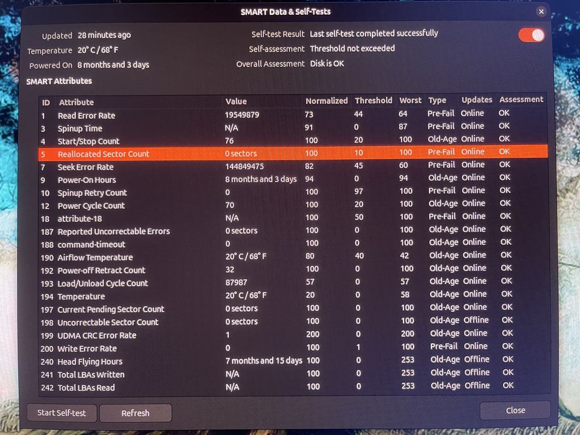Image resolution: width=580 pixels, height=435 pixels.
Task: Click the Assessment column header
Action: click(x=522, y=99)
